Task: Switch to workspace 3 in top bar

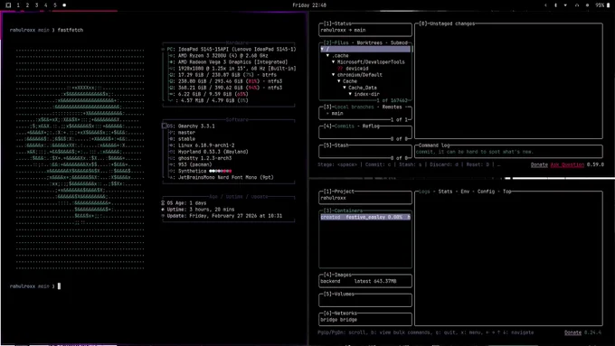Action: (x=36, y=5)
